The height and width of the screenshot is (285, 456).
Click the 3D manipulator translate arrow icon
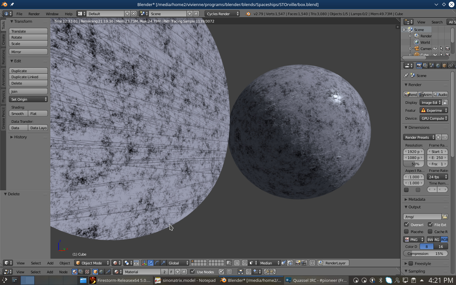[150, 263]
